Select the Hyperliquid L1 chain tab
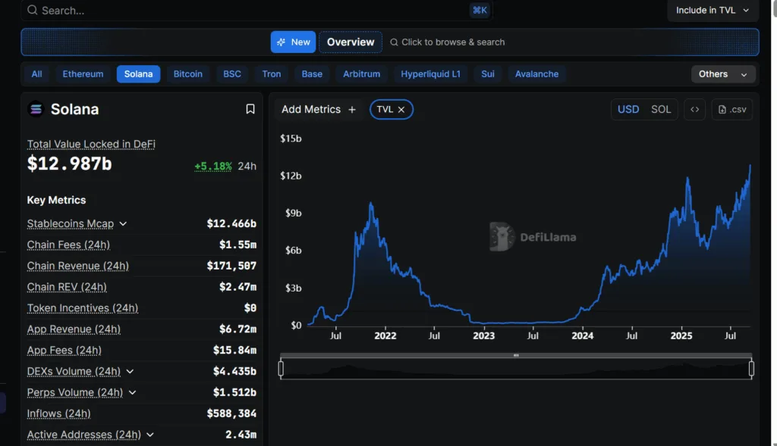777x446 pixels. pyautogui.click(x=431, y=74)
